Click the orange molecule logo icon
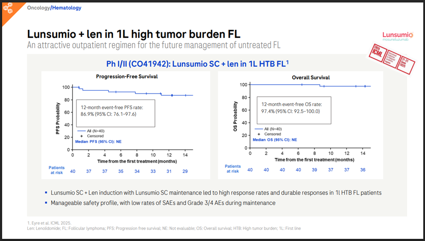Screen dimensions: 425x241 (8, 8)
